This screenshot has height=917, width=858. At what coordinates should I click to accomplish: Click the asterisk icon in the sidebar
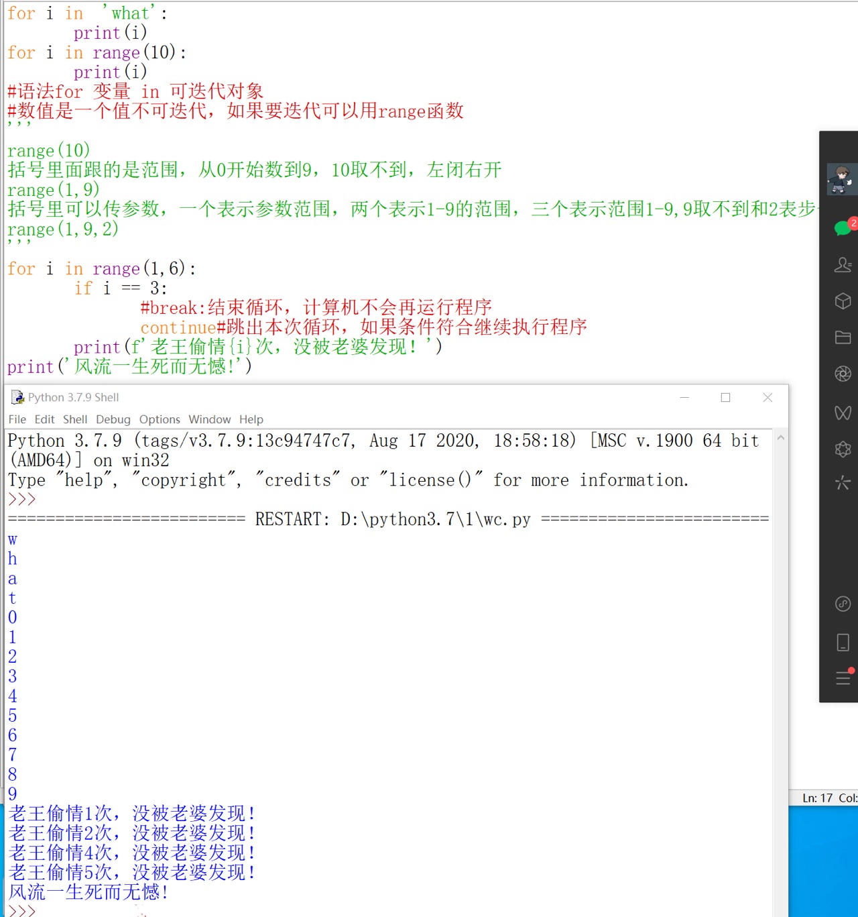coord(843,483)
